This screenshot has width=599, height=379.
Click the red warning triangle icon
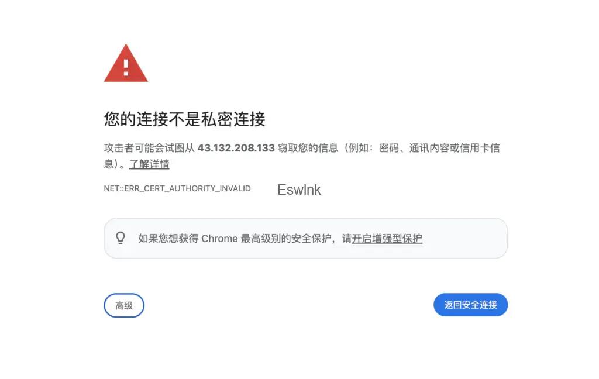pyautogui.click(x=126, y=63)
